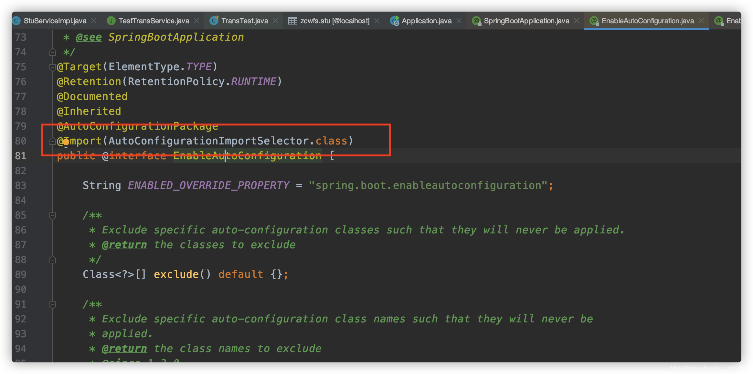Switch to the SpringBootApplication.java tab
Viewport: 753px width, 374px height.
pyautogui.click(x=526, y=21)
